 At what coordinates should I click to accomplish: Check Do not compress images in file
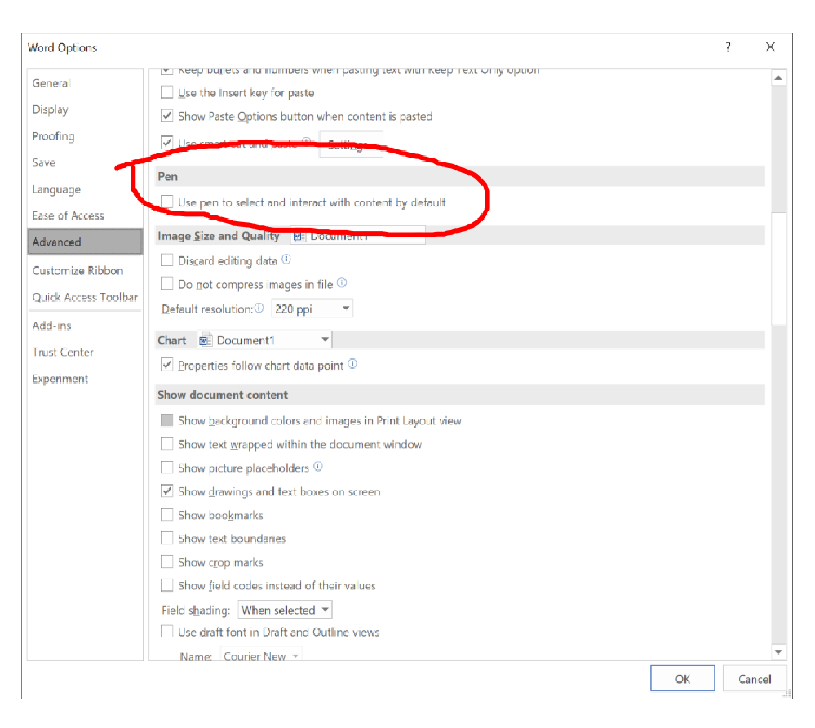click(167, 283)
